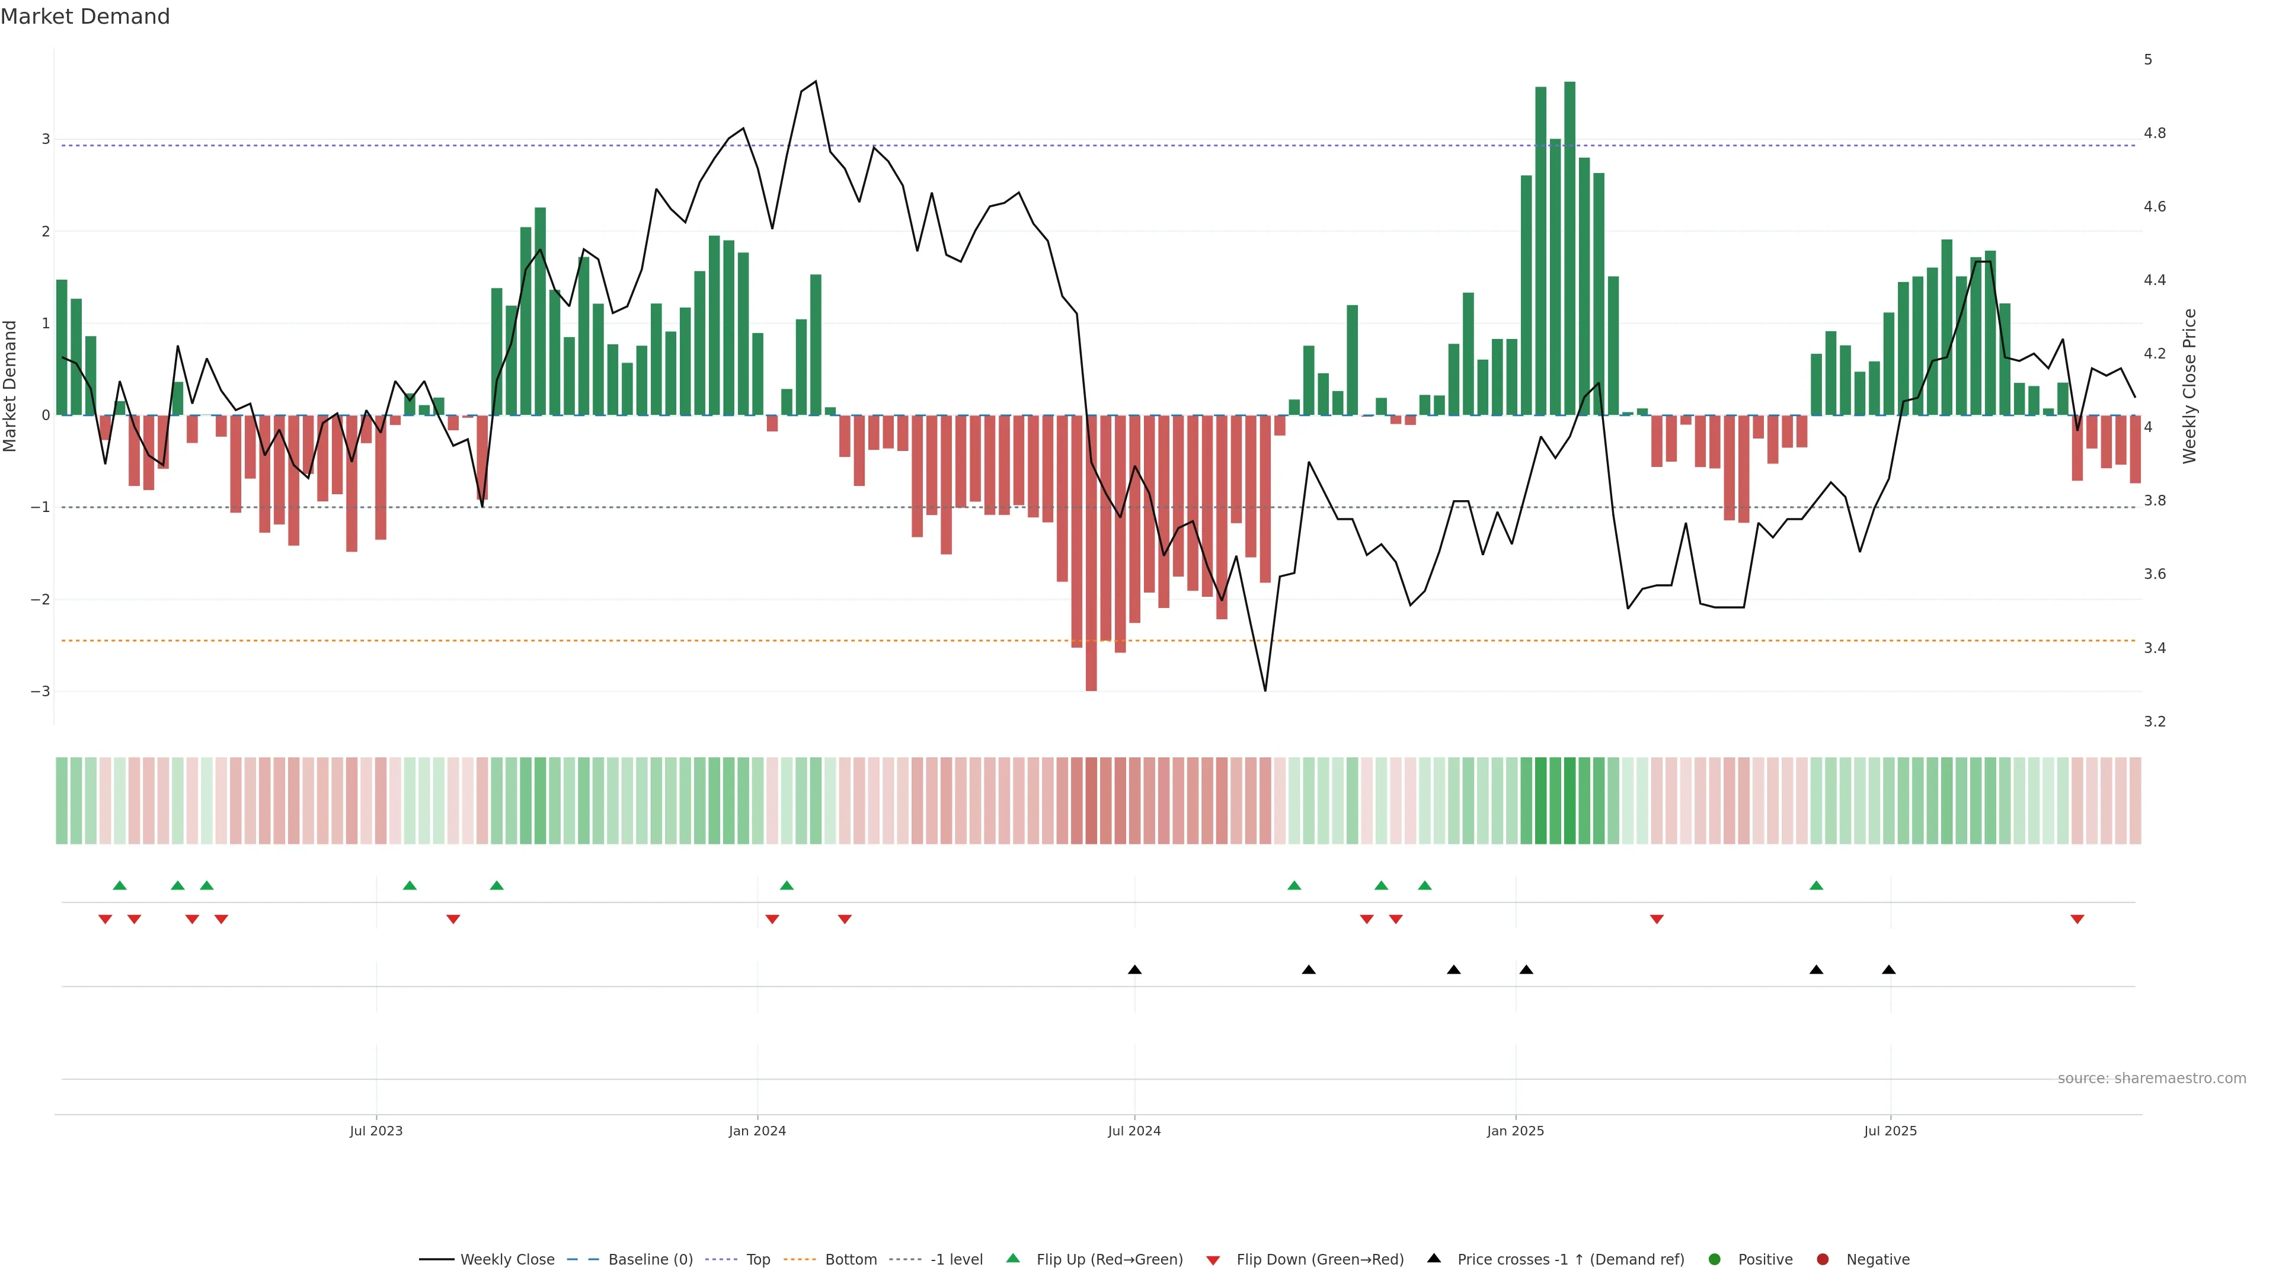This screenshot has width=2276, height=1280.
Task: Click the green Flip Up legend triangle
Action: pyautogui.click(x=1014, y=1258)
